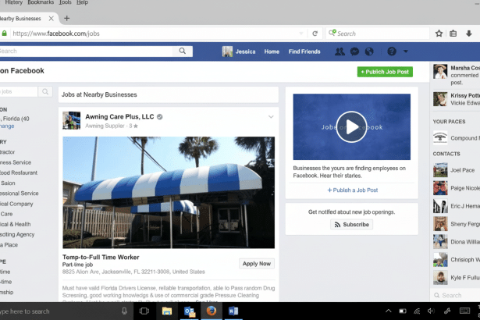This screenshot has height=320, width=480.
Task: Open Jessica's profile picture in navbar
Action: 227,52
